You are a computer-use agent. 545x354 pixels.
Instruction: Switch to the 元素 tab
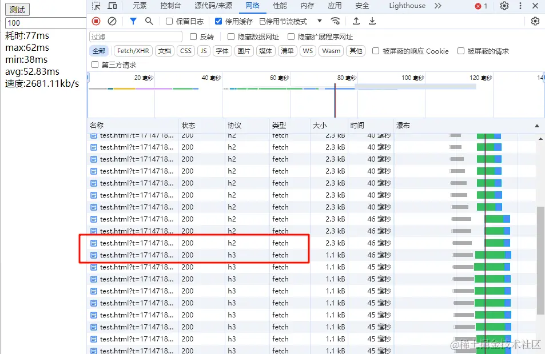point(140,6)
